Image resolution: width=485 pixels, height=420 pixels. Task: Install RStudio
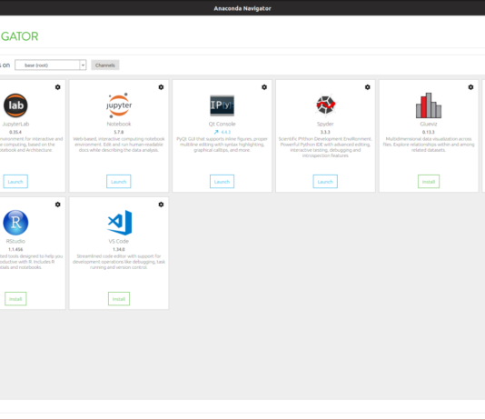pyautogui.click(x=15, y=299)
